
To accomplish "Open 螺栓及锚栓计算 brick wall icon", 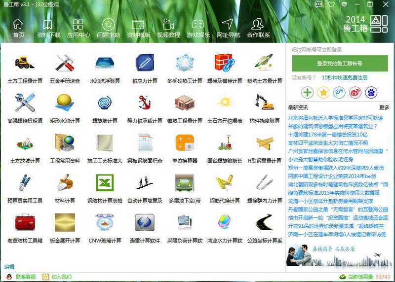I will 225,63.
